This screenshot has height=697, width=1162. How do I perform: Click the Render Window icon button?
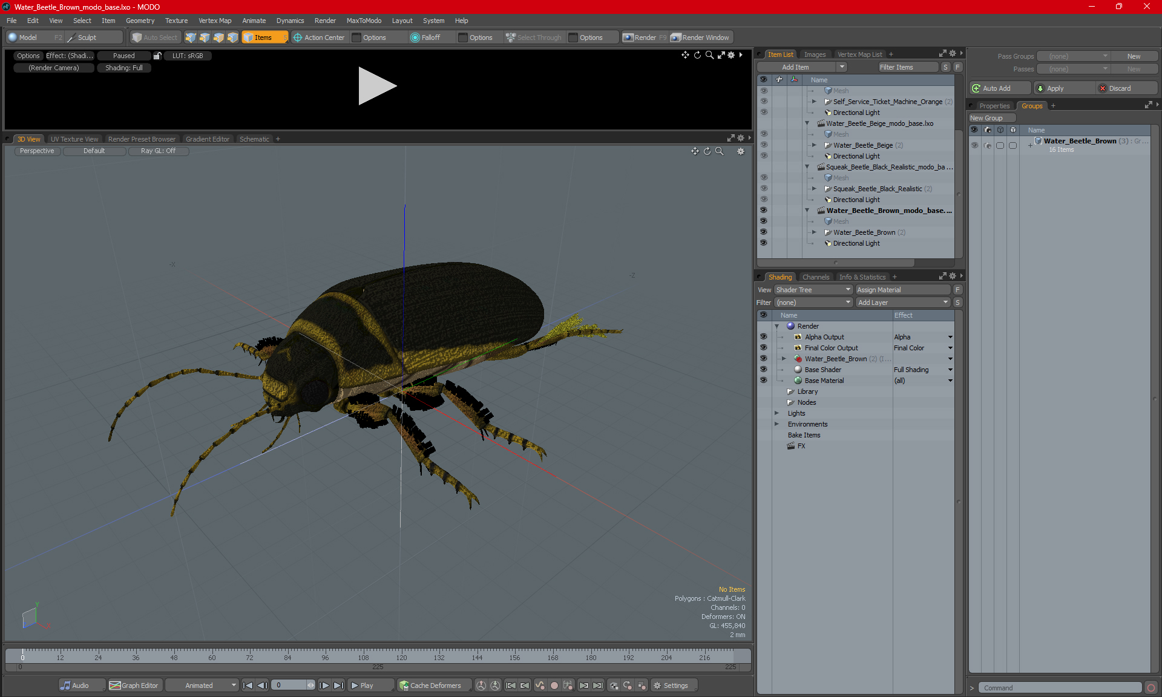pos(676,38)
